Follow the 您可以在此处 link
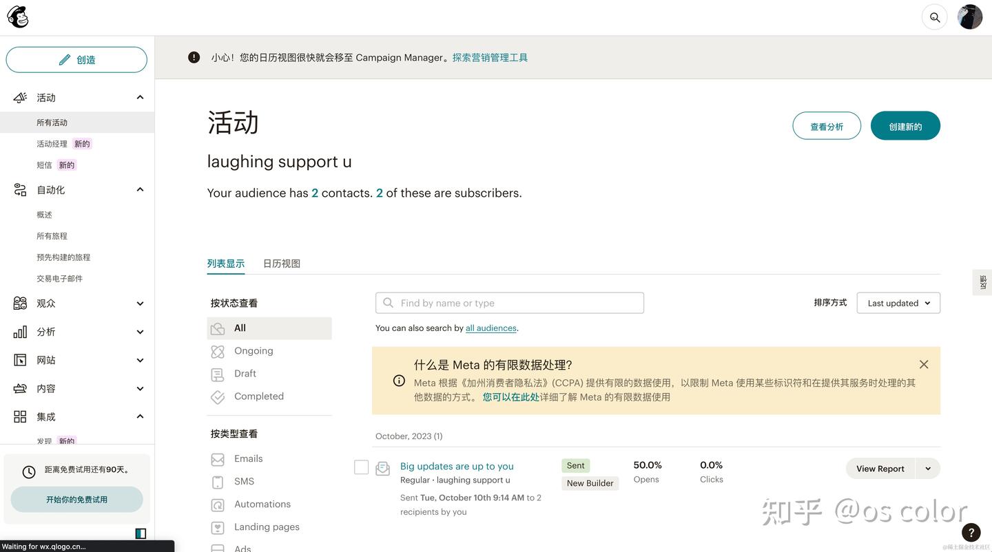This screenshot has width=992, height=552. coord(511,397)
